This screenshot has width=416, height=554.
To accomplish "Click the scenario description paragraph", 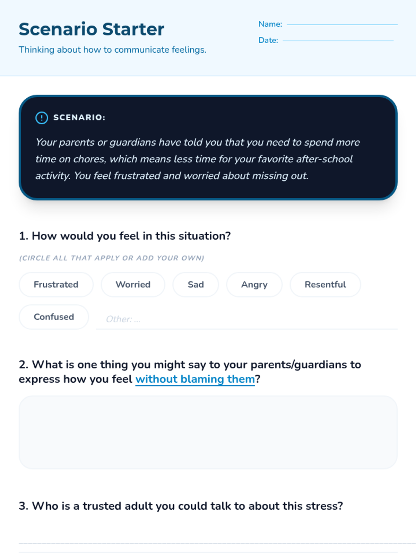I will (198, 159).
